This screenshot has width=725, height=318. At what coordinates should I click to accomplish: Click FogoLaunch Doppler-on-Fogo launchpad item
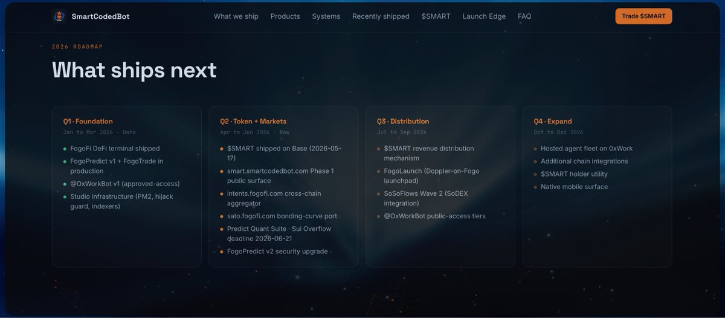pyautogui.click(x=432, y=176)
